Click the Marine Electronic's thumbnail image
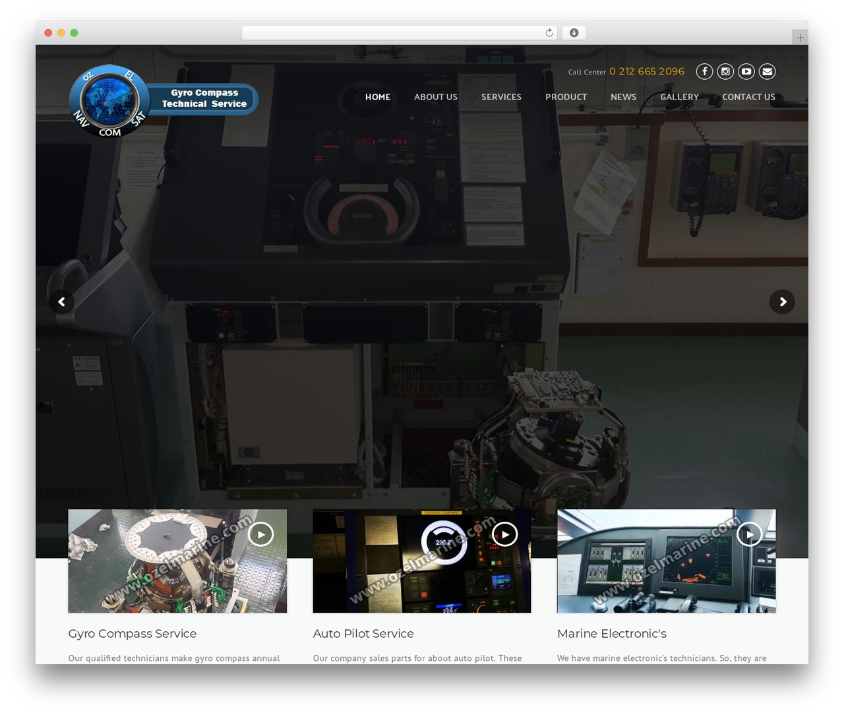844x715 pixels. pyautogui.click(x=667, y=561)
